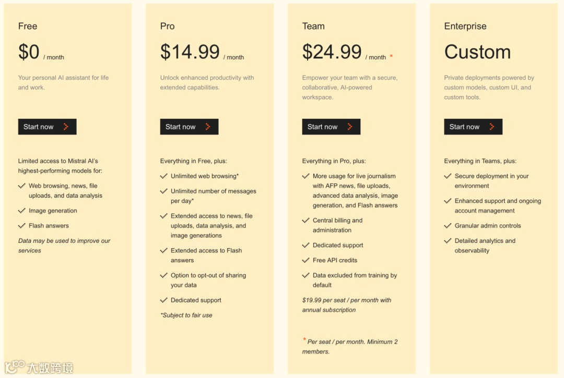Click checkmark next to Unlimited web browsing
The width and height of the screenshot is (564, 378).
tap(164, 176)
